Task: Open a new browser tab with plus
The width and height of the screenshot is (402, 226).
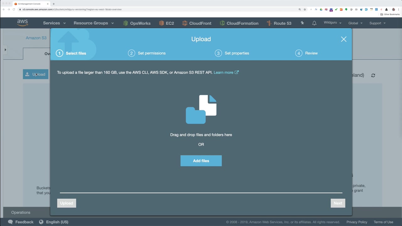Action: [54, 4]
